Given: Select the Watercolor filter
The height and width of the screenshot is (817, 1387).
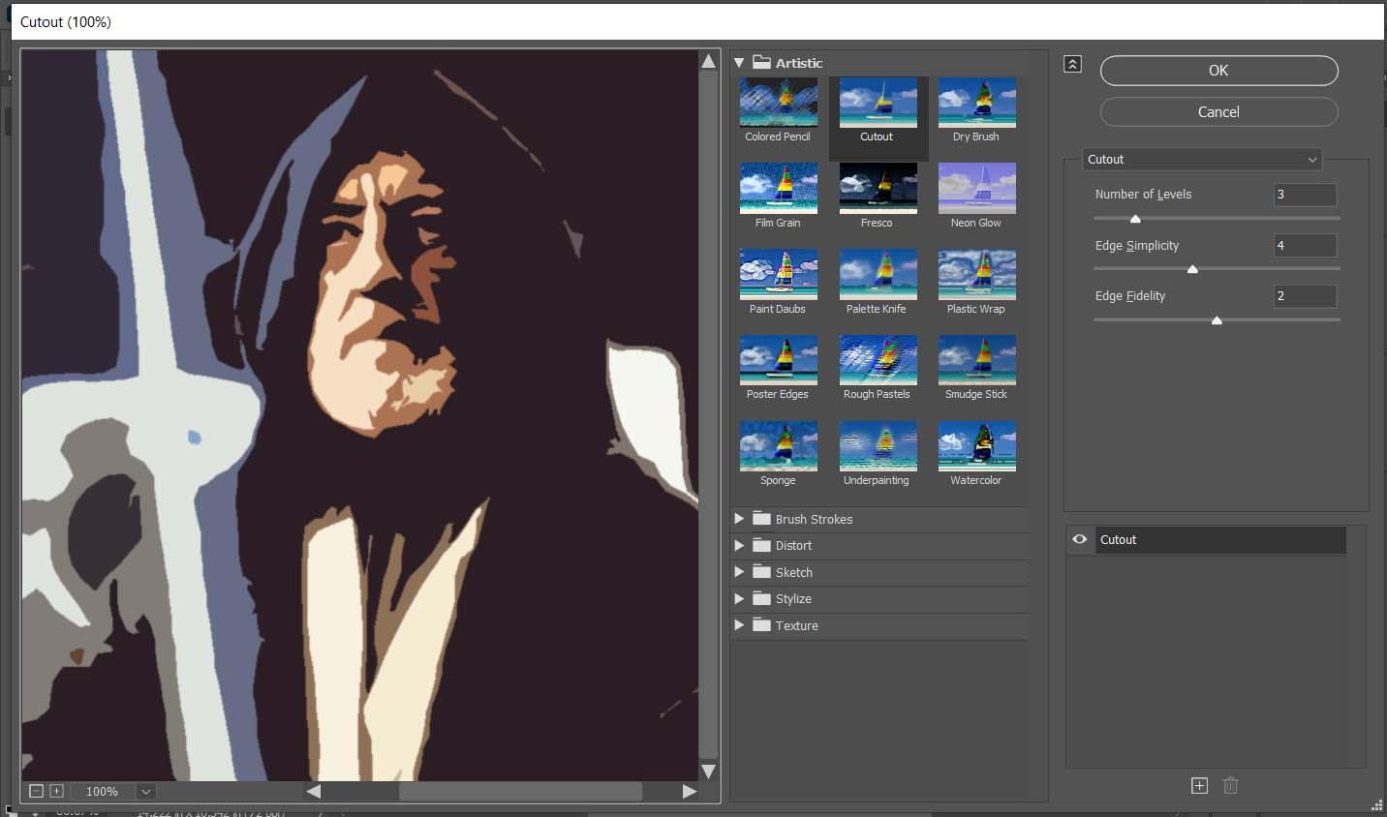Looking at the screenshot, I should (975, 445).
